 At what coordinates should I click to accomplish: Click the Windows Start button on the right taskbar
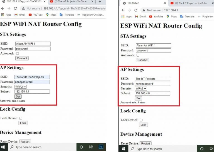[123, 149]
